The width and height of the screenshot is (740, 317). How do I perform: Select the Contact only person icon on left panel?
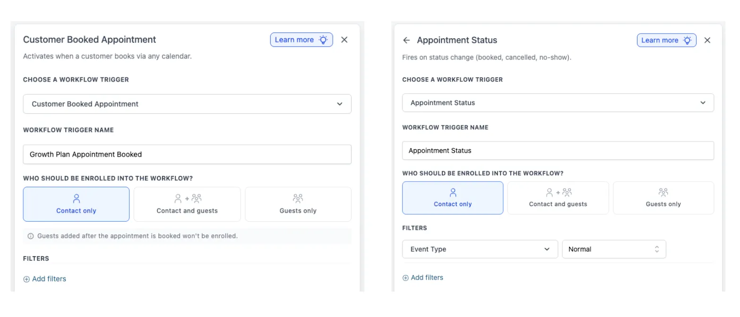click(x=76, y=198)
